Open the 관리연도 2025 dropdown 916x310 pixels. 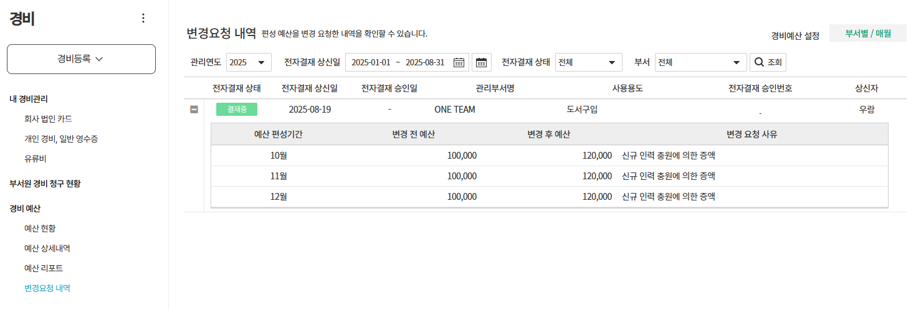tap(249, 62)
